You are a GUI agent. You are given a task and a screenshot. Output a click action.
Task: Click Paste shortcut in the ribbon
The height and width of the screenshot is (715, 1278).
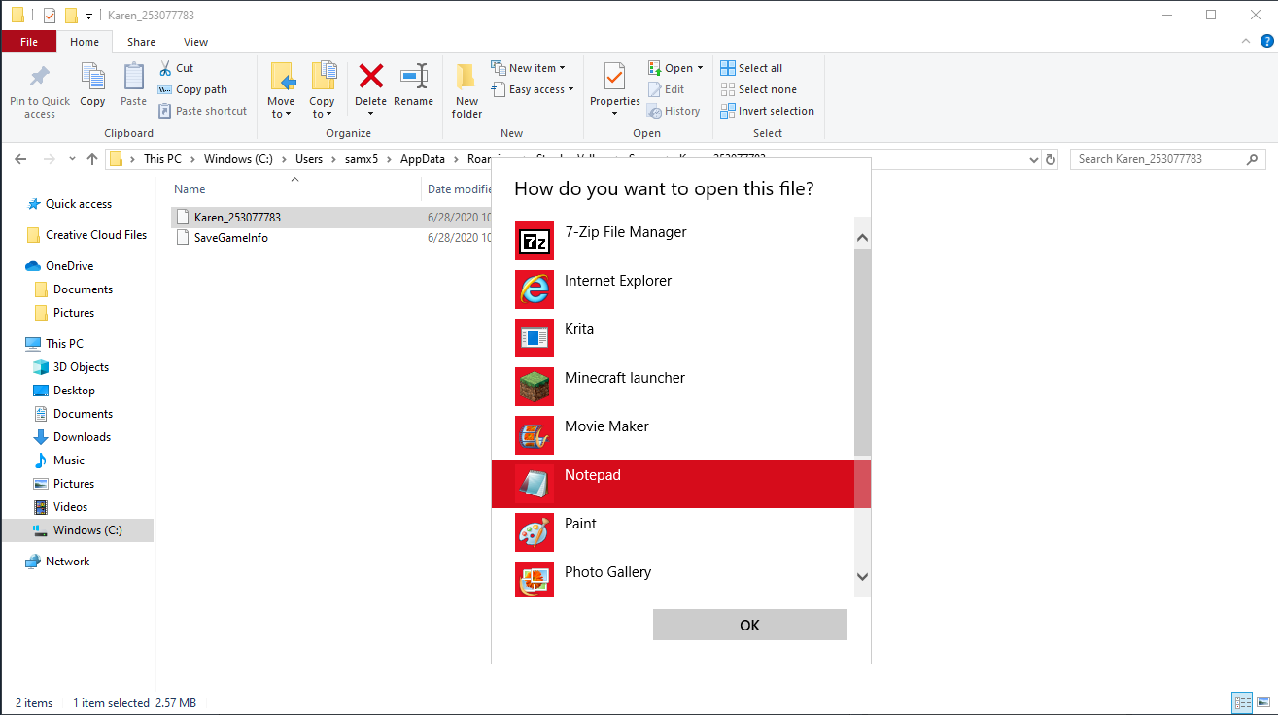pos(202,111)
